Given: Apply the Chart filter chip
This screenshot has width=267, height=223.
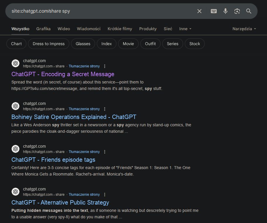Looking at the screenshot, I should tap(16, 44).
